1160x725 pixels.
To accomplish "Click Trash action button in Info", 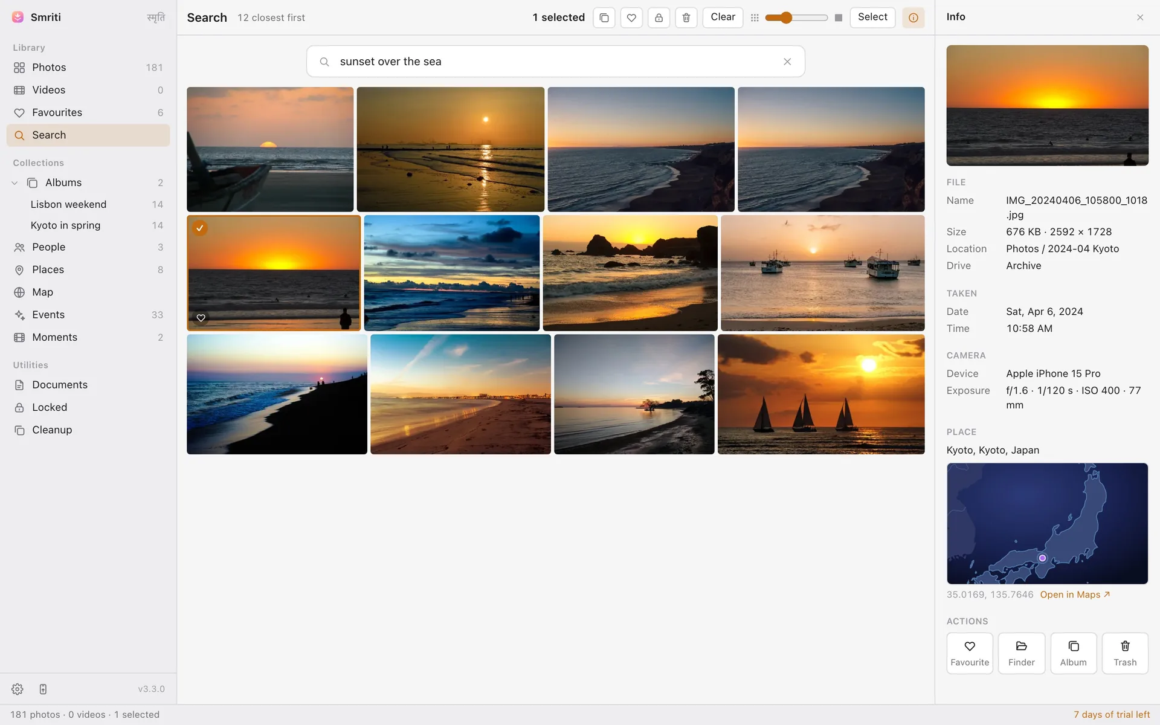I will [x=1125, y=653].
